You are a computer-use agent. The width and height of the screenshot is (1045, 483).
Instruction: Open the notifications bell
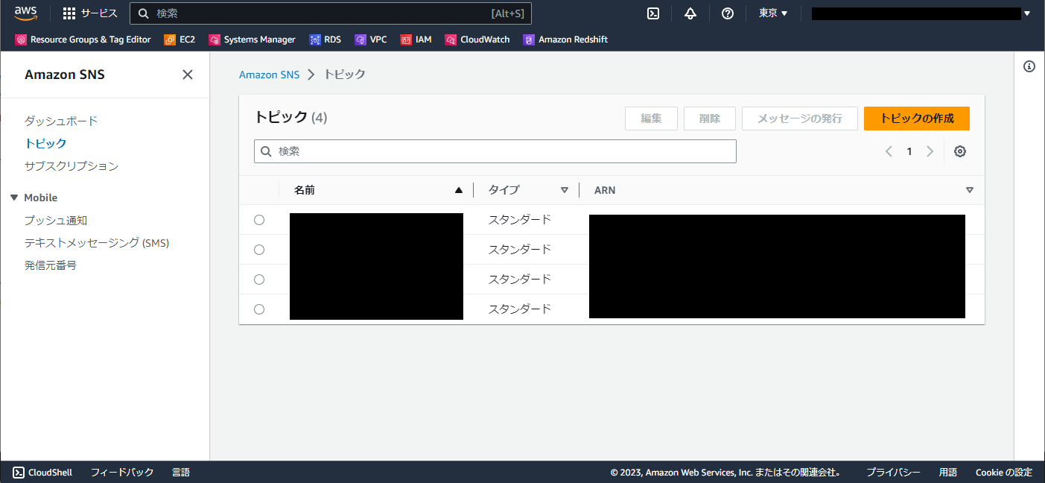690,13
